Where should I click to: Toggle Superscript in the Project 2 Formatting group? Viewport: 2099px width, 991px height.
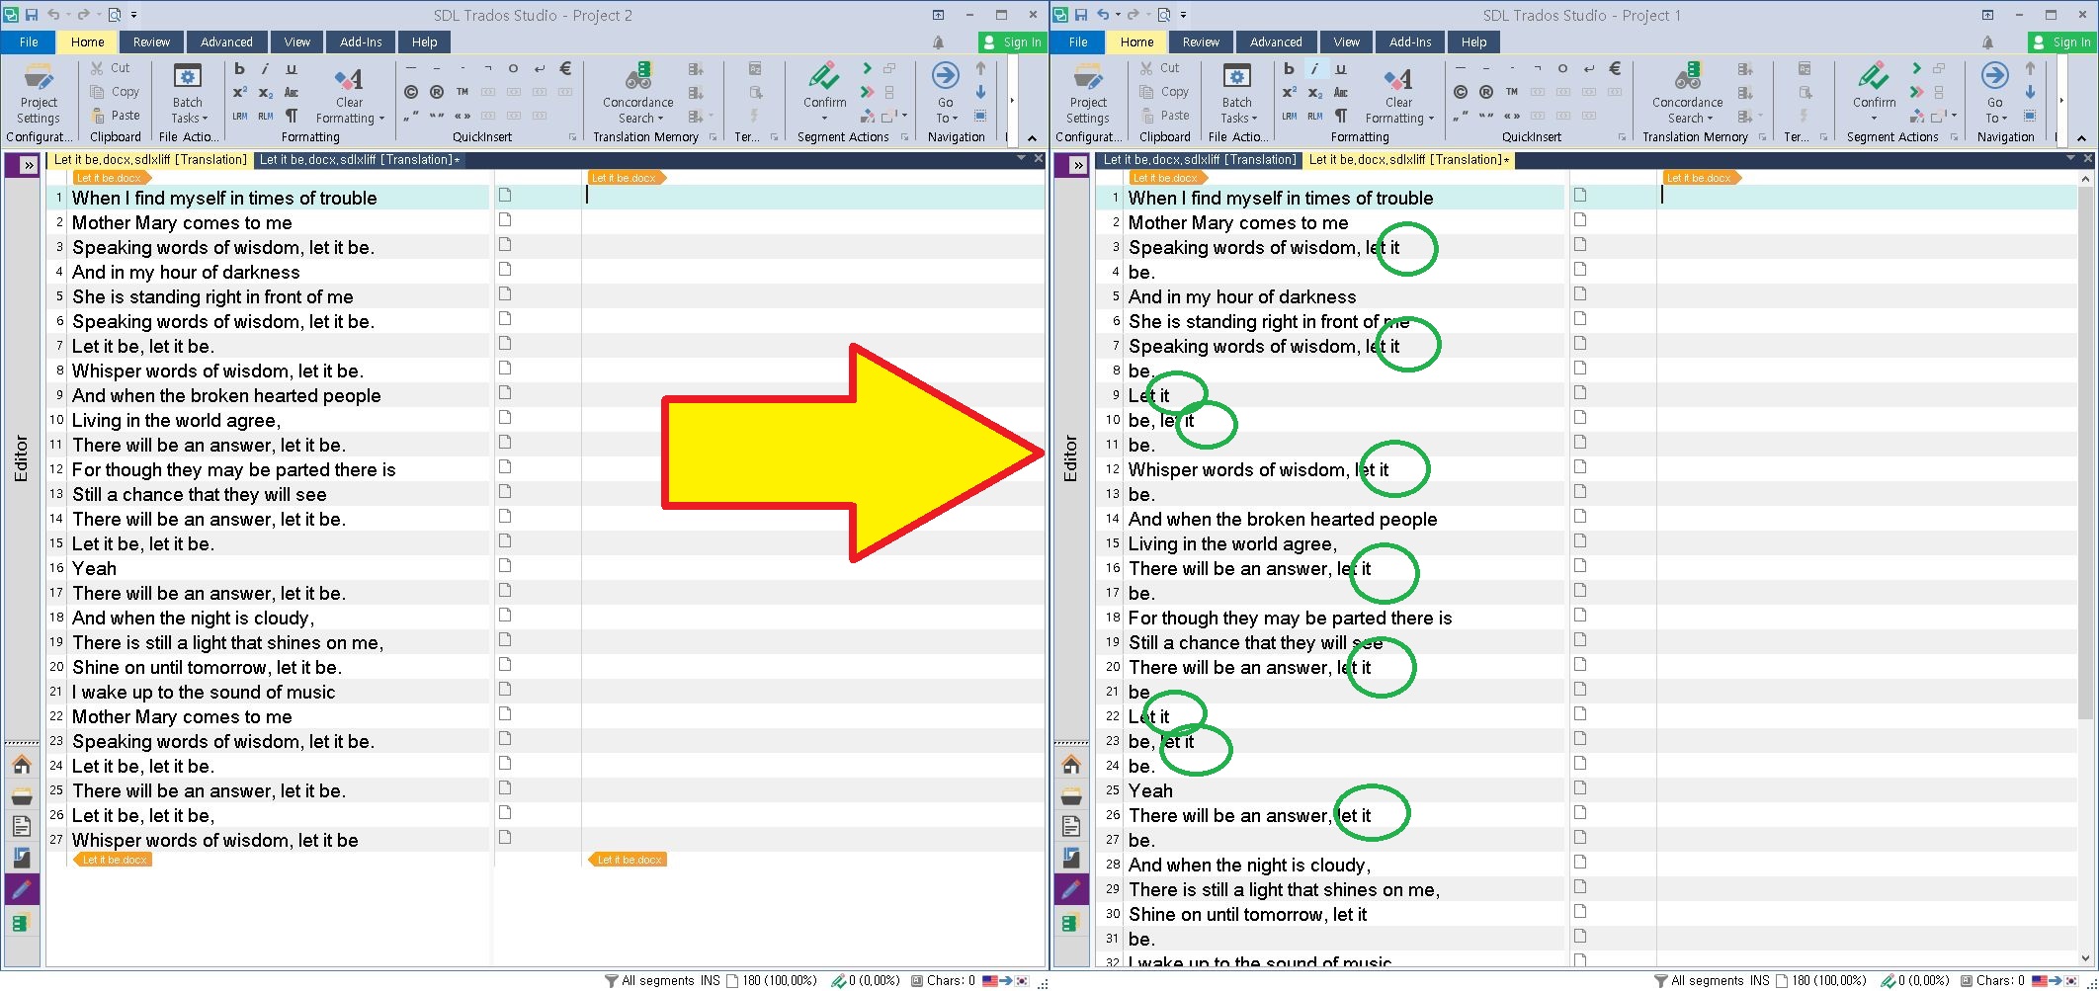239,92
